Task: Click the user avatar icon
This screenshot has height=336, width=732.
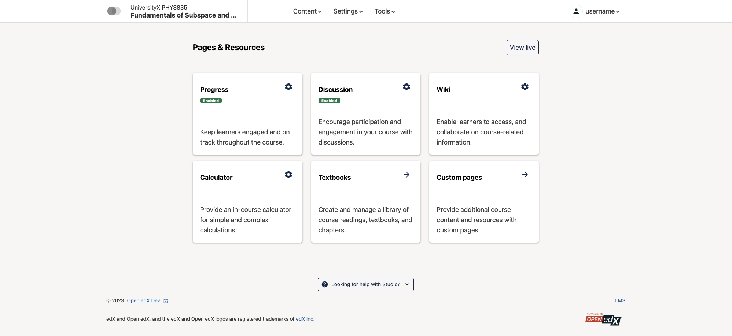Action: tap(576, 11)
